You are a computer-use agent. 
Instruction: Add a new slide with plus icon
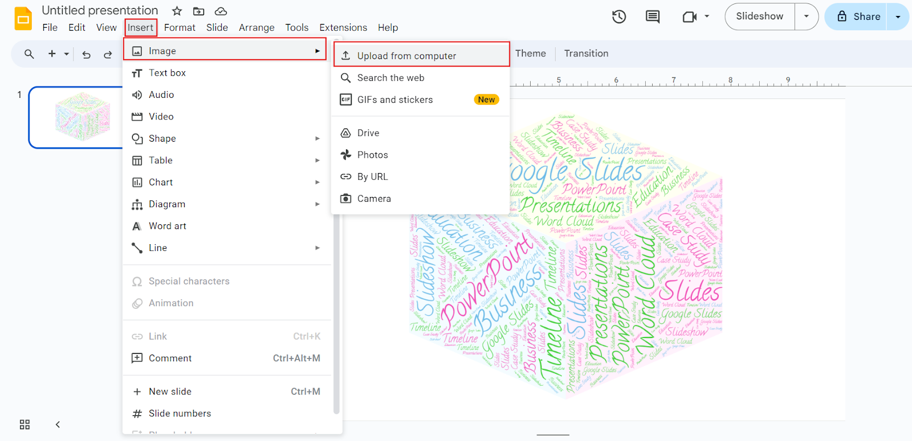click(52, 54)
